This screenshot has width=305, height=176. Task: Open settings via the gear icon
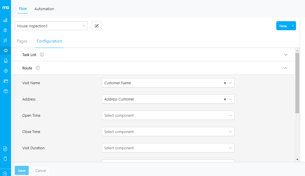pos(6,71)
